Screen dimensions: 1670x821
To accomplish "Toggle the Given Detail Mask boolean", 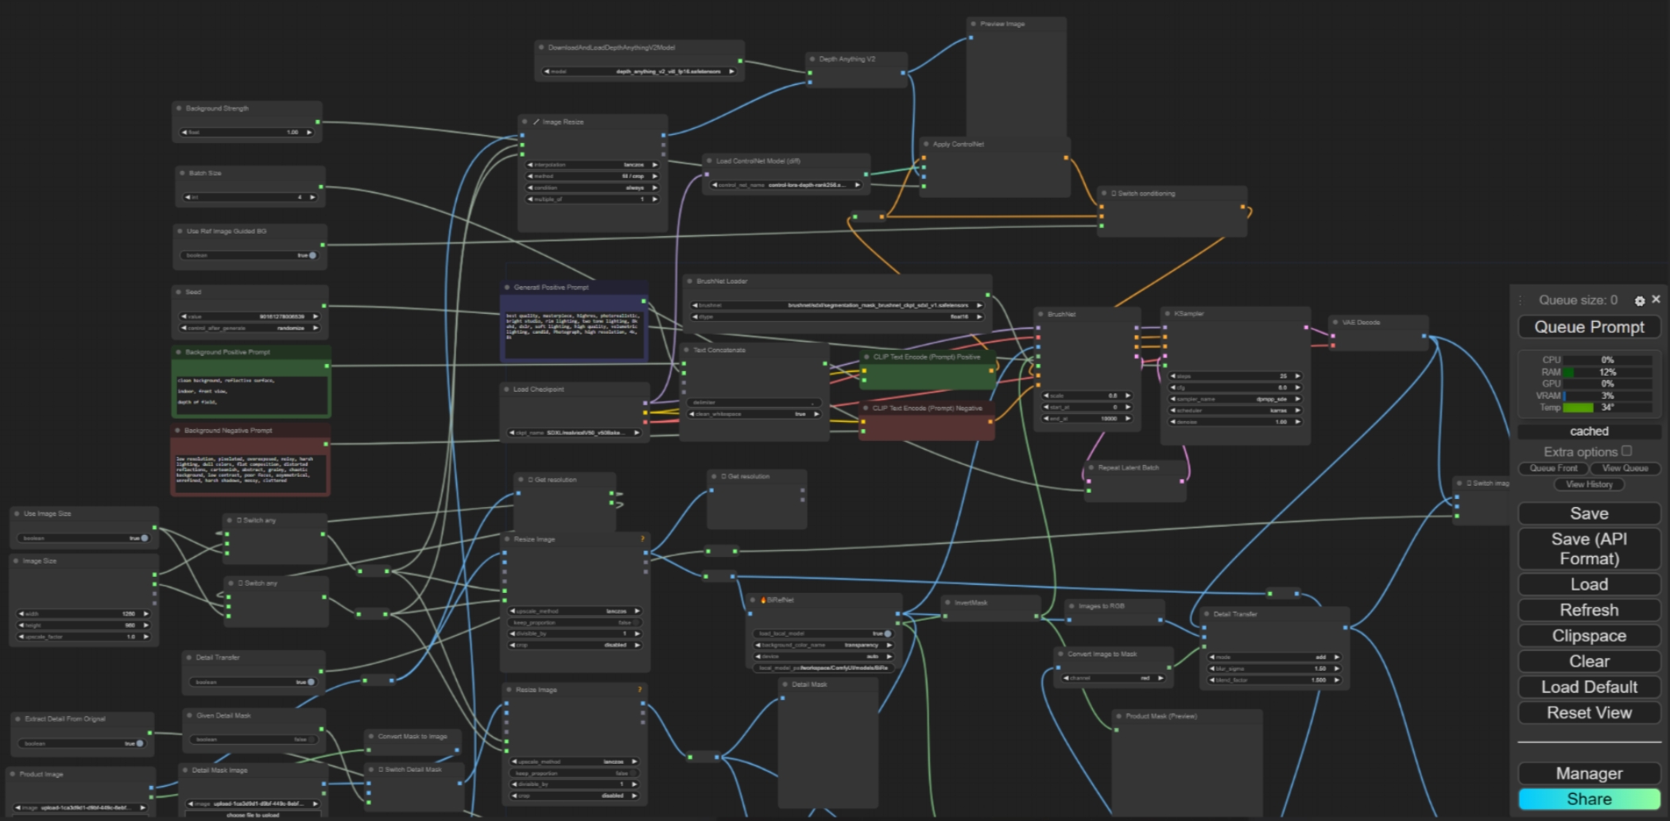I will [x=311, y=739].
